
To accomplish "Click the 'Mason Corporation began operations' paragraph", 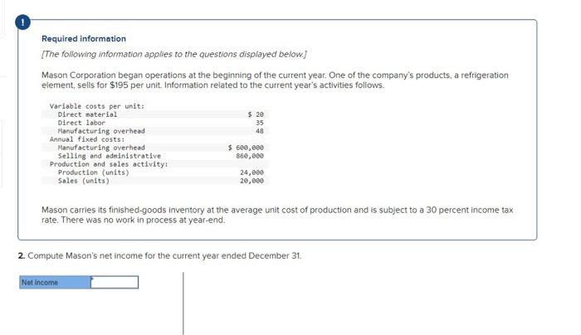I will click(x=275, y=80).
